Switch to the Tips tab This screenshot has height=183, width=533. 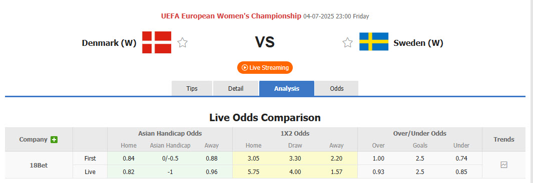(192, 88)
